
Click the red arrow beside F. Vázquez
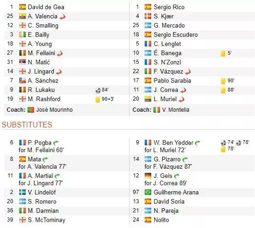coord(188,72)
